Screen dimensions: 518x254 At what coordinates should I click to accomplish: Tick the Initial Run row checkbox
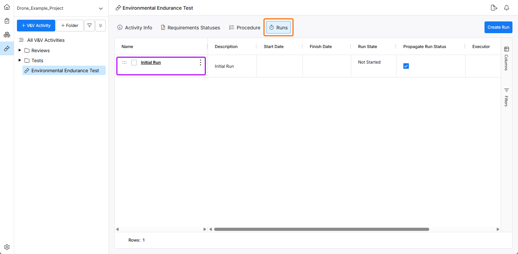coord(134,63)
